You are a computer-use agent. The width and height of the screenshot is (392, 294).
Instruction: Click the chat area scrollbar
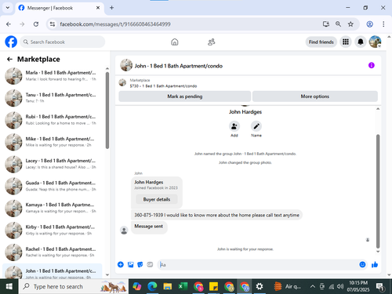click(x=378, y=191)
